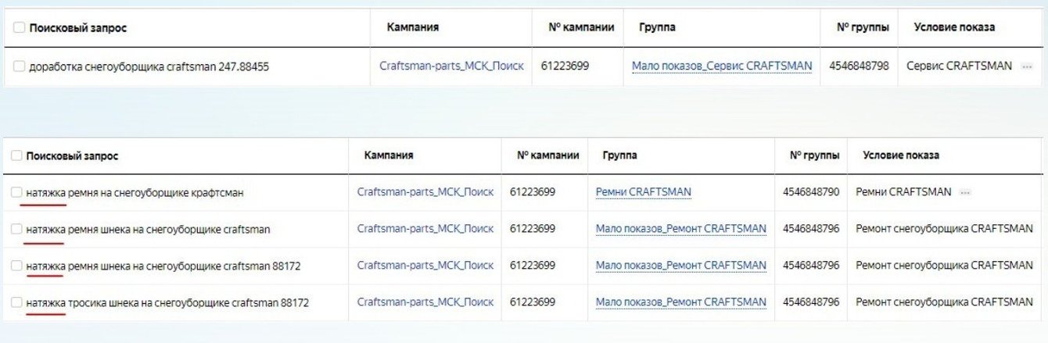Click the 'Кампания' column header in the upper table
This screenshot has height=343, width=1048.
(x=412, y=27)
